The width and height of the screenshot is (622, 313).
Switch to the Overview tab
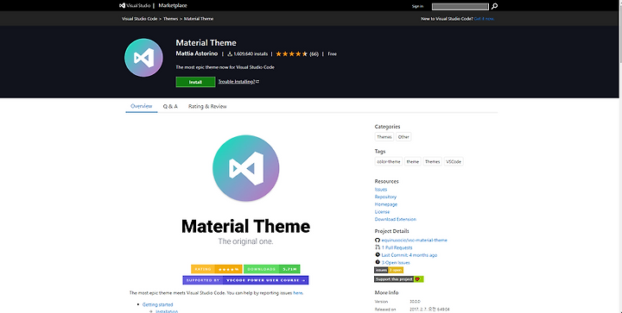tap(141, 106)
